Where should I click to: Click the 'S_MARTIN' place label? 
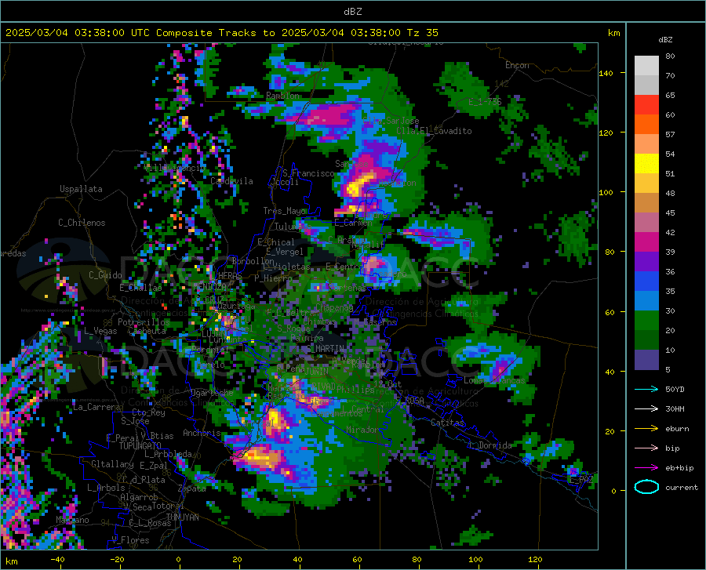click(x=326, y=349)
